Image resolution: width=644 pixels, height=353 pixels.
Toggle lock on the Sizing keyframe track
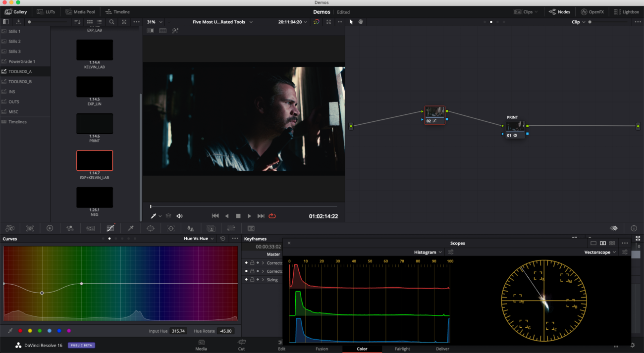[252, 280]
